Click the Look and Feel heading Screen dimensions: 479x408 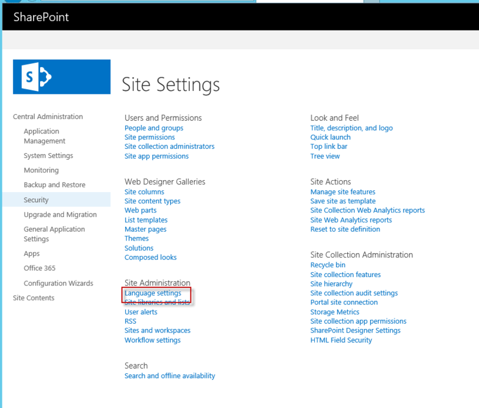click(x=335, y=118)
